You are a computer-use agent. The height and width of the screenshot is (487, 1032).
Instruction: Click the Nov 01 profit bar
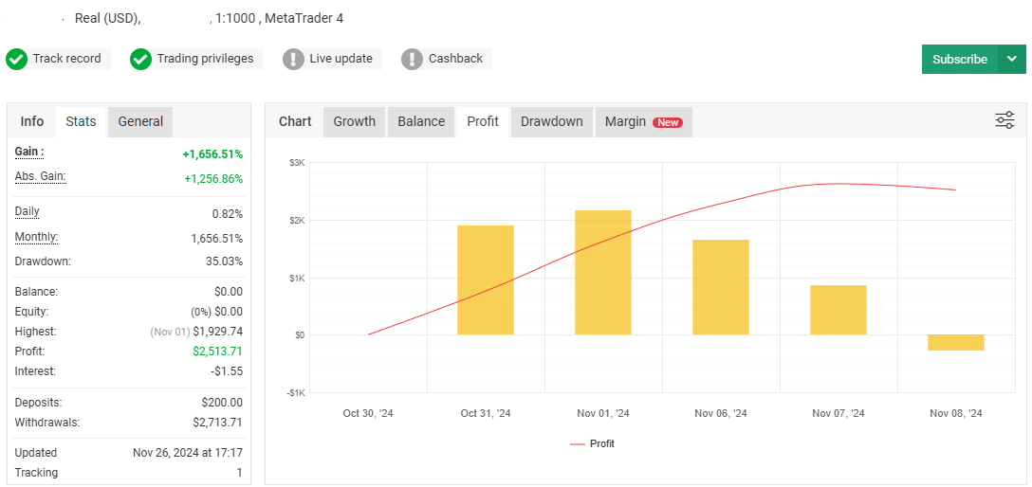tap(603, 272)
